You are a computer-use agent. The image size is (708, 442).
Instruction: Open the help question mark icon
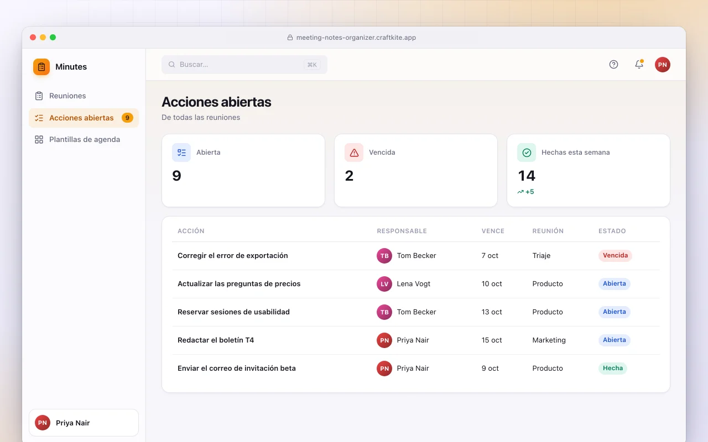(613, 65)
